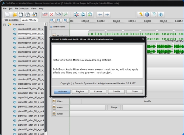Click the audio icon beside organ002_alter_90_e_sc4
This screenshot has width=184, height=135.
coord(15,93)
